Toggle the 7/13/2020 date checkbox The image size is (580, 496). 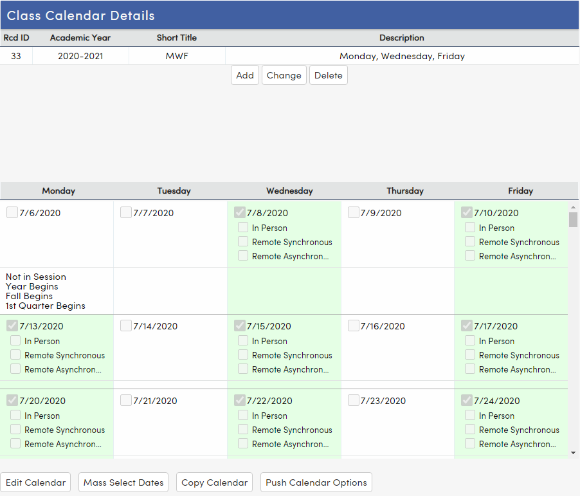point(12,326)
